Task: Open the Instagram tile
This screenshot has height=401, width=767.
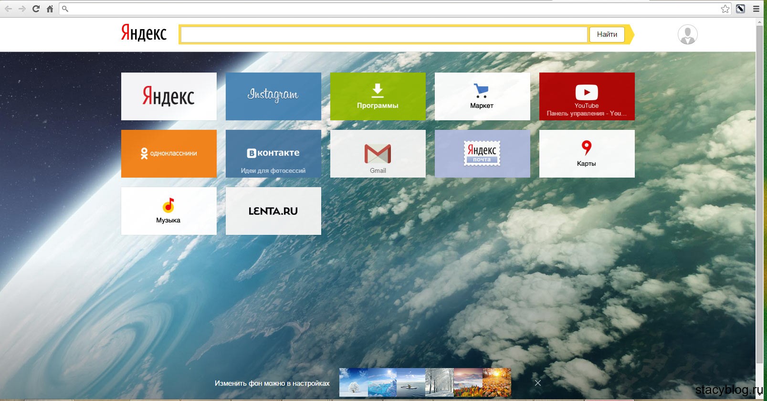Action: pyautogui.click(x=273, y=96)
